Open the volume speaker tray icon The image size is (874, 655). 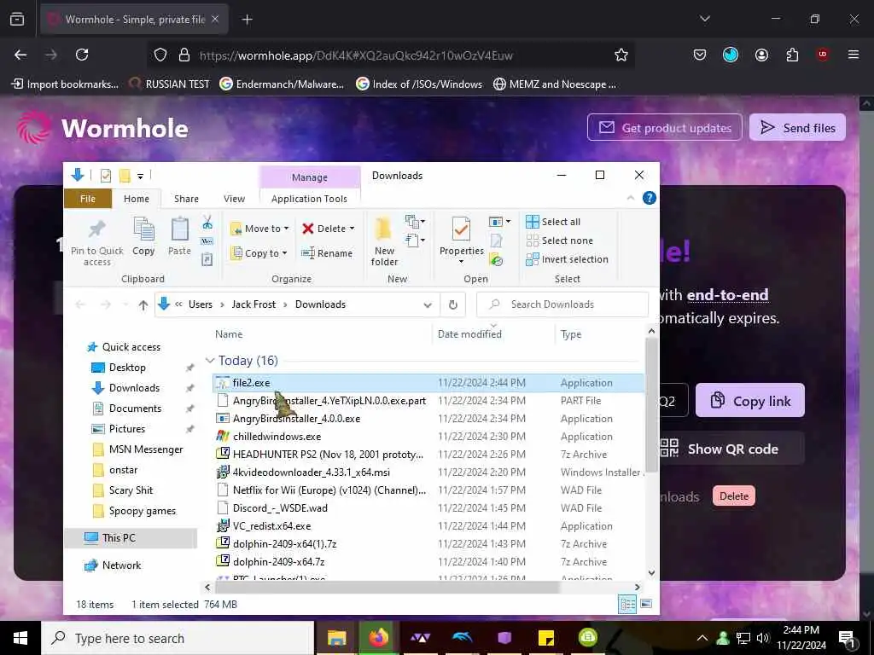pos(763,638)
